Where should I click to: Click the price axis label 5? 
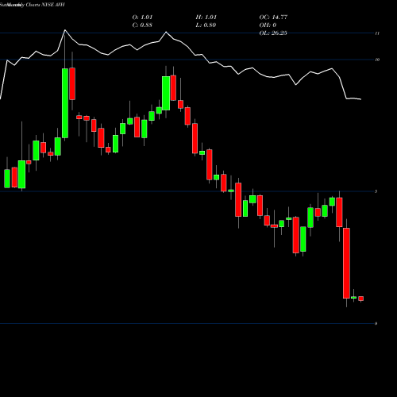pyautogui.click(x=376, y=191)
